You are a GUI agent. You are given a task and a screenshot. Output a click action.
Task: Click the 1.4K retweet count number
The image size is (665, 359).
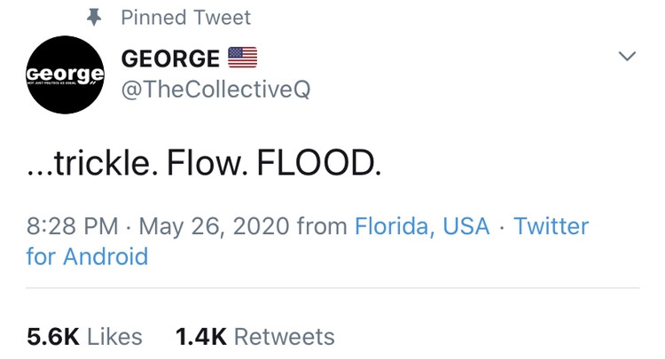tap(201, 337)
